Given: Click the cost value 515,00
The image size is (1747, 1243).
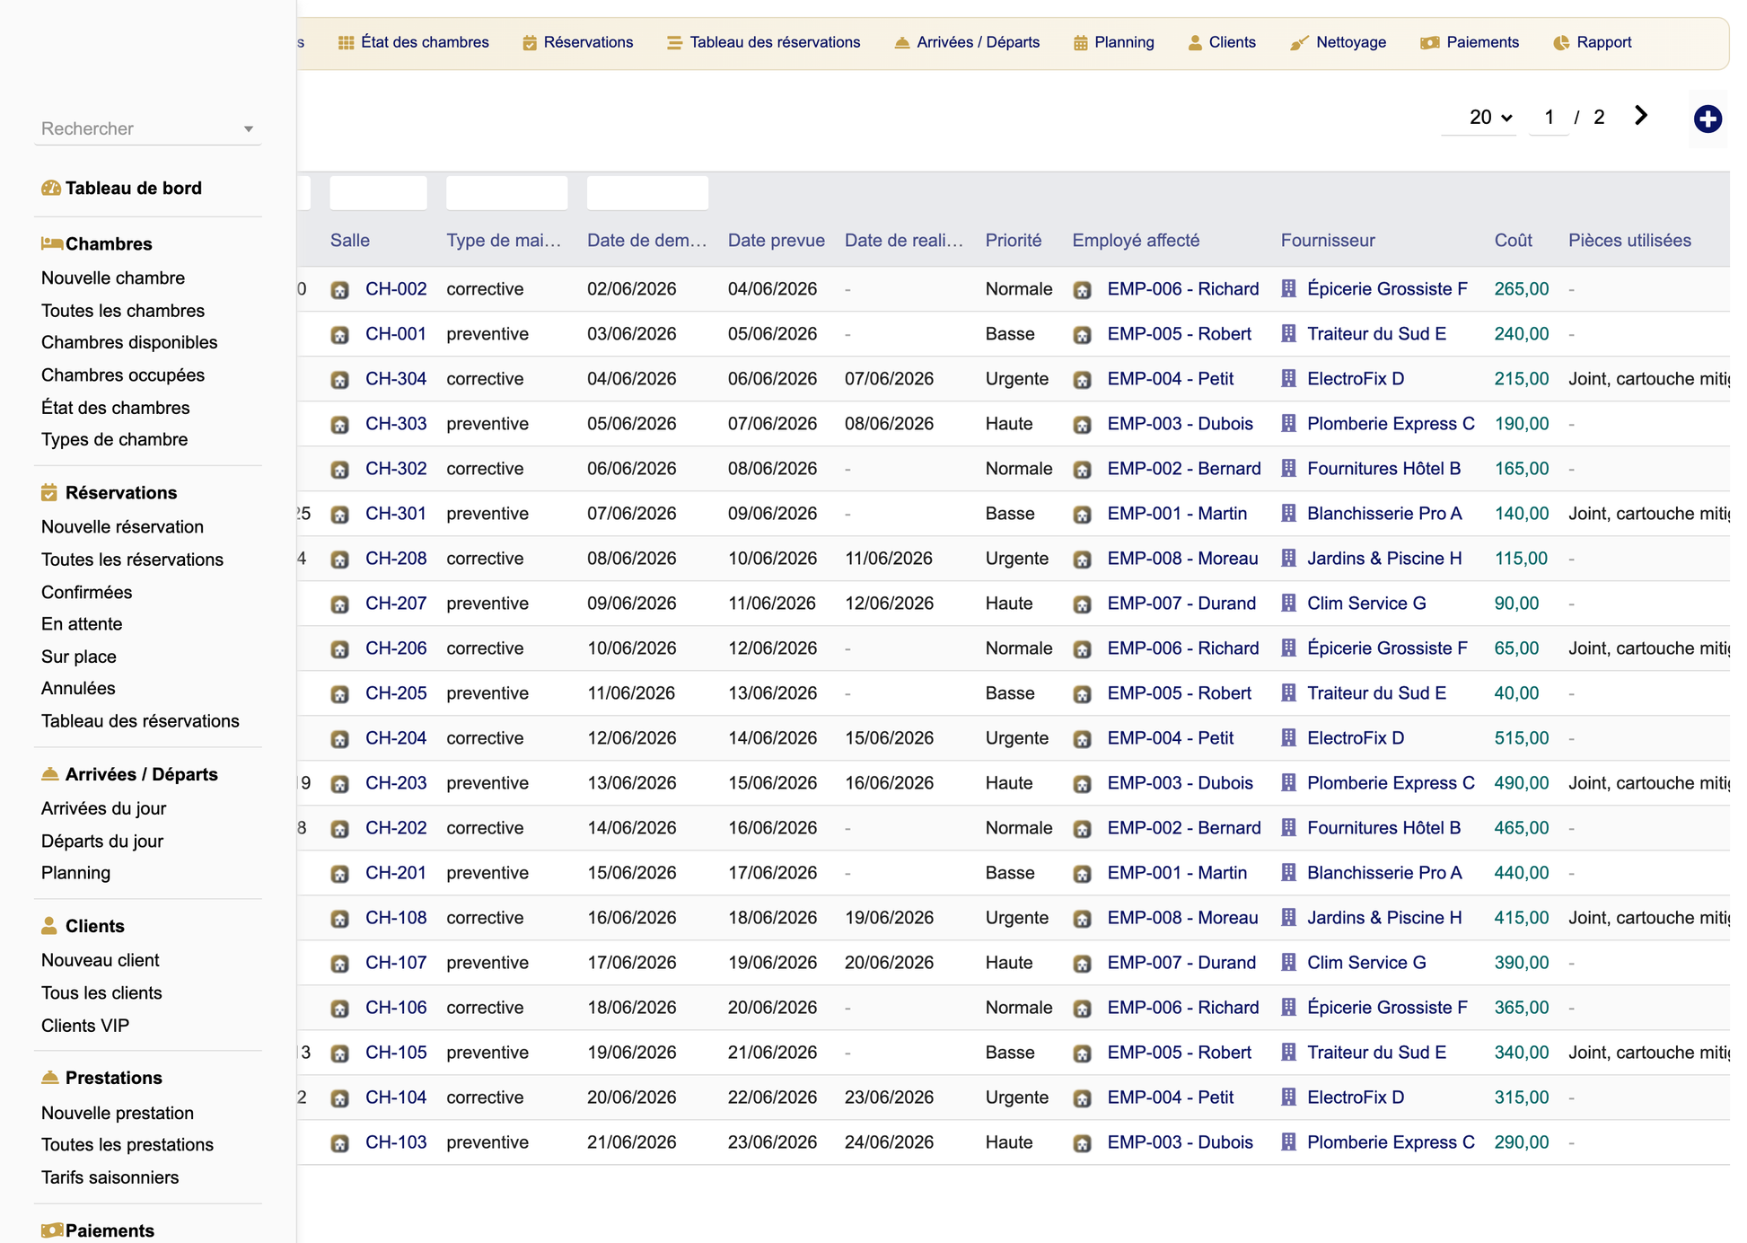Looking at the screenshot, I should (x=1521, y=738).
